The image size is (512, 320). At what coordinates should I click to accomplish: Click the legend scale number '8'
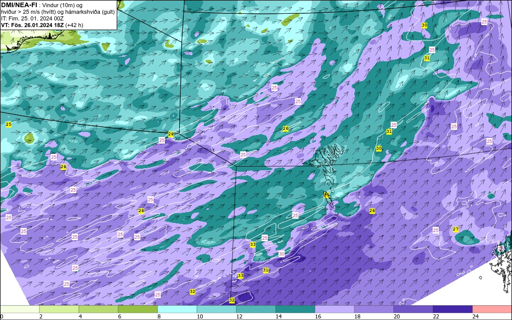coord(159,316)
